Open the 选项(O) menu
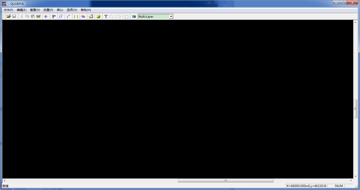360x190 pixels. pyautogui.click(x=72, y=10)
